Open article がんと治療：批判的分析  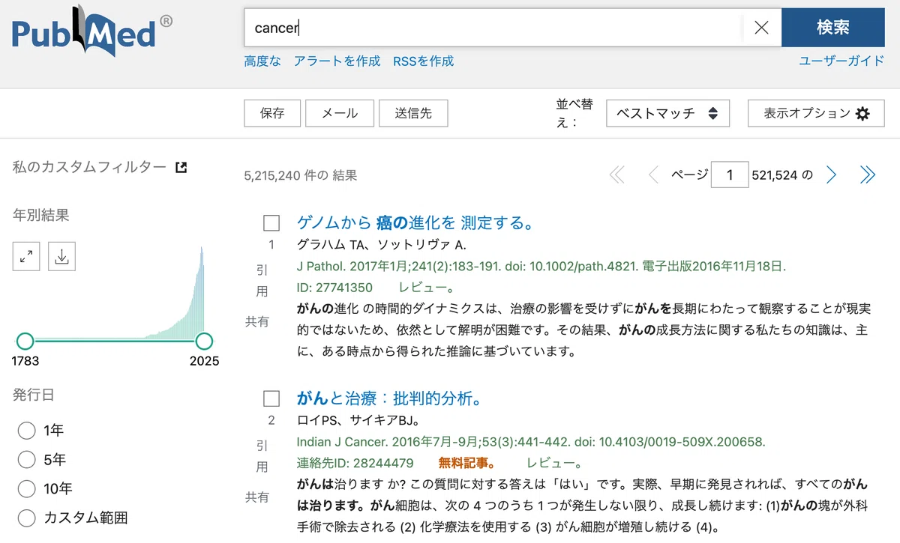coord(388,398)
